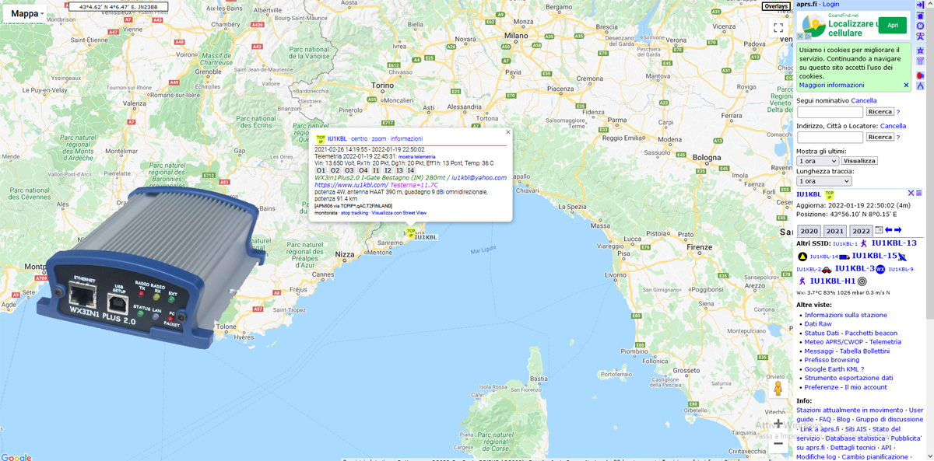
Task: Click the TCP/IP icon in the popup header
Action: (321, 139)
